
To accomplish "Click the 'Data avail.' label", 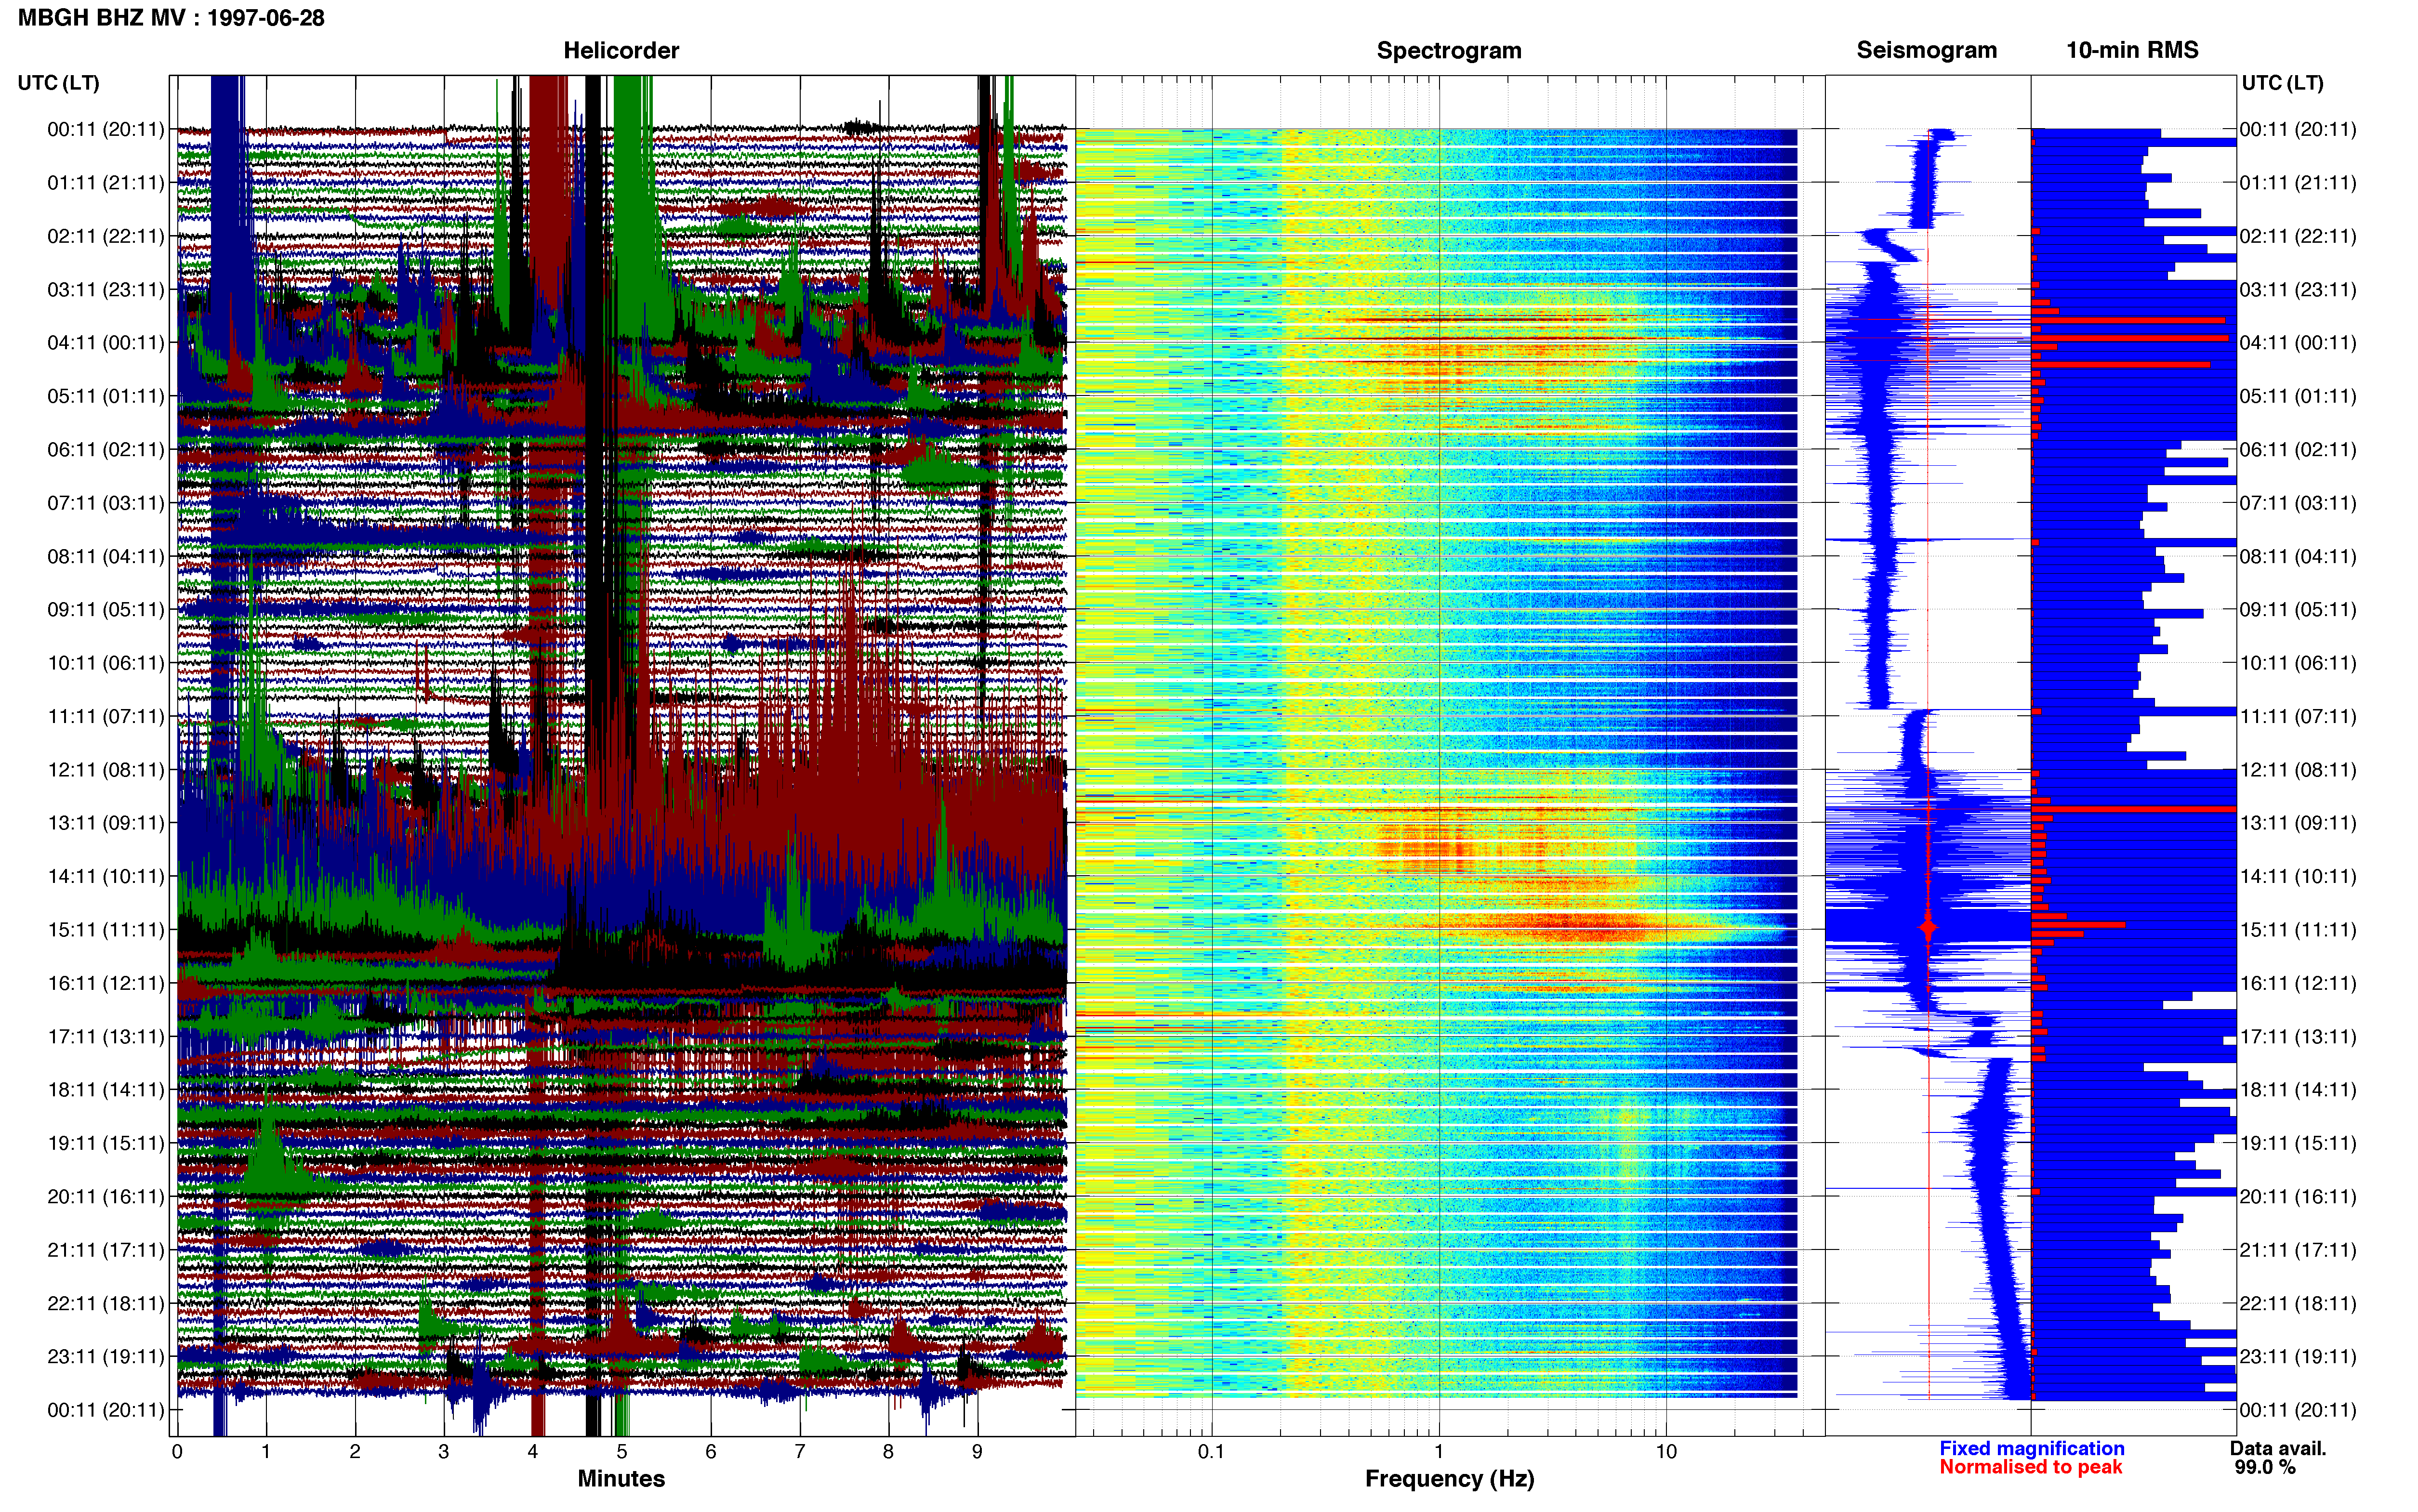I will click(2278, 1449).
